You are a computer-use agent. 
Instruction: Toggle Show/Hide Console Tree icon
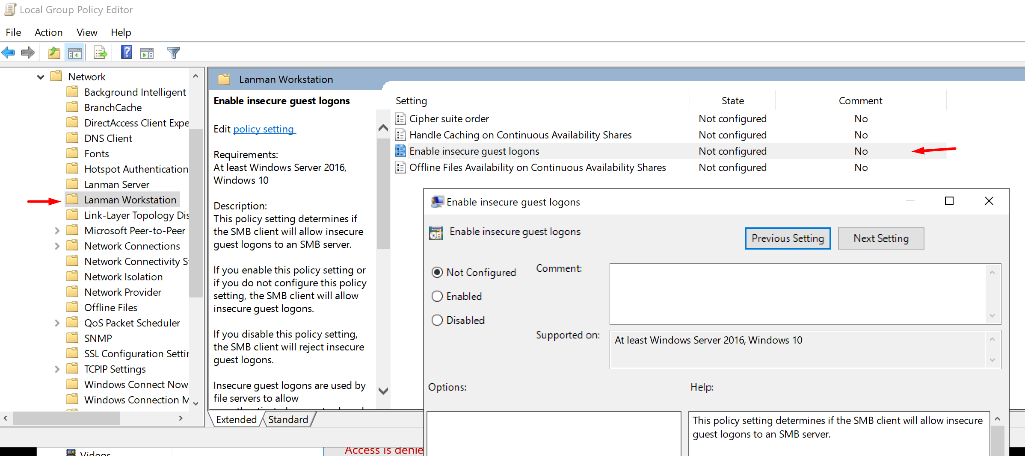[75, 53]
